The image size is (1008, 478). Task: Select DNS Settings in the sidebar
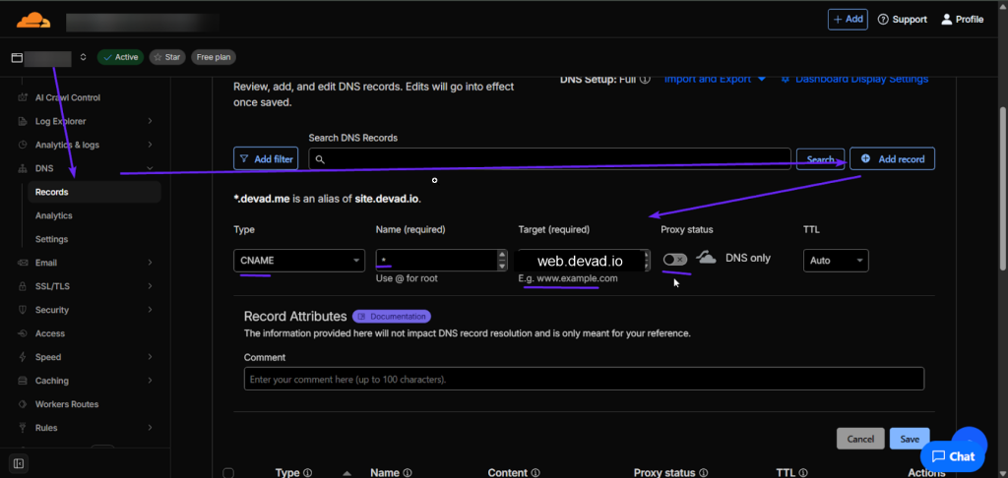(x=52, y=239)
